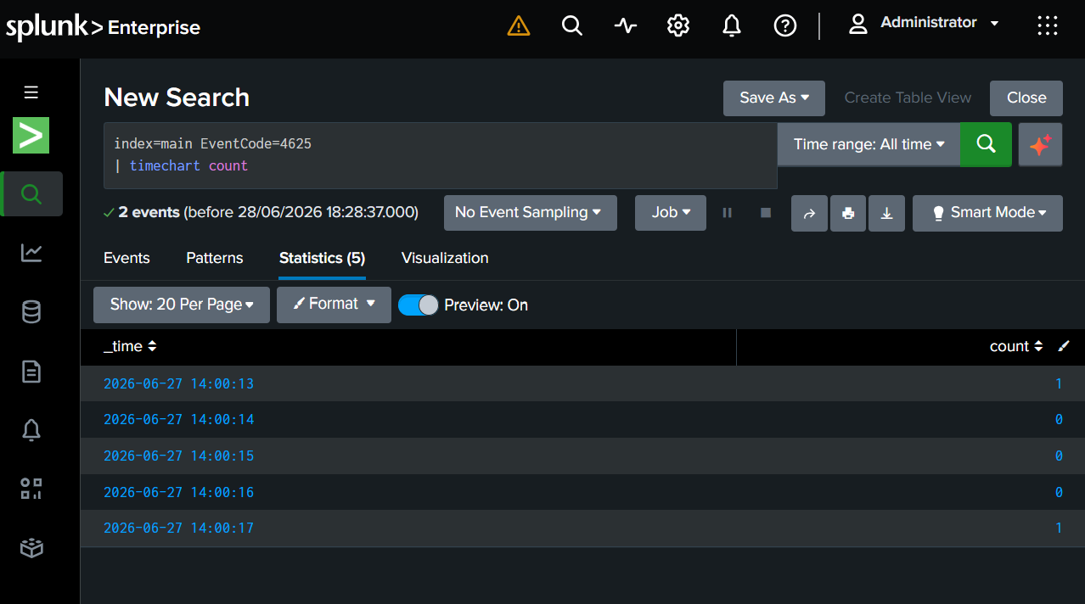Image resolution: width=1085 pixels, height=604 pixels.
Task: Open the alerts bell icon in sidebar
Action: click(x=31, y=430)
